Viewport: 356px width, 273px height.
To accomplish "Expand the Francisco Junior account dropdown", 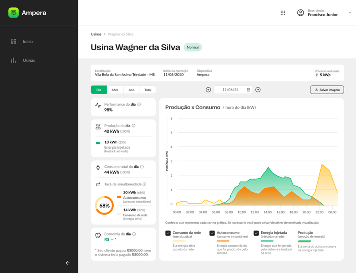I will tap(350, 13).
